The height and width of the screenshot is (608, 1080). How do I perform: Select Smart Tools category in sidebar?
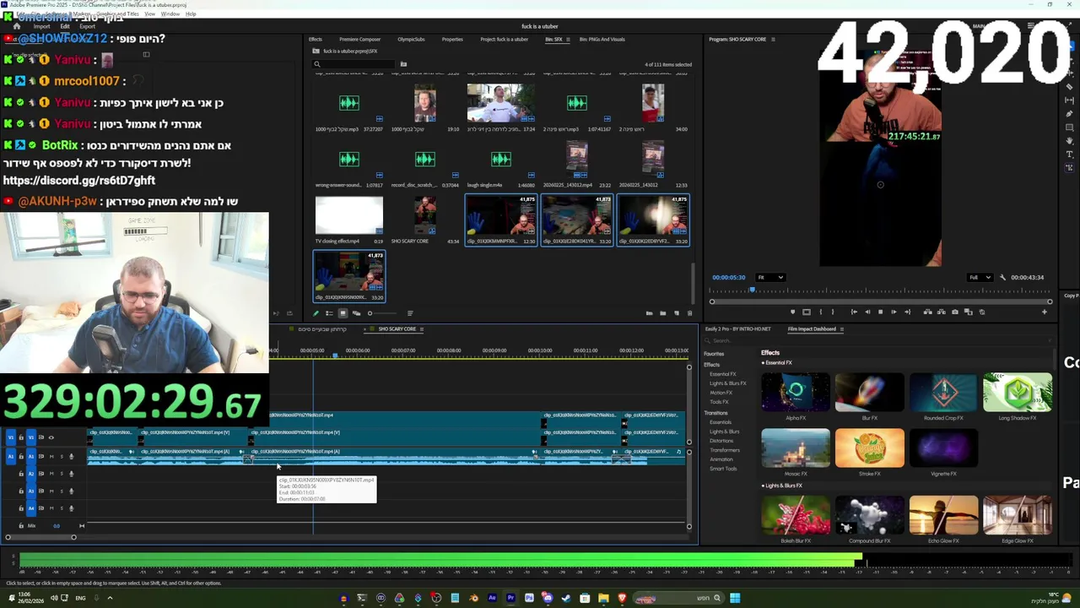click(x=723, y=469)
